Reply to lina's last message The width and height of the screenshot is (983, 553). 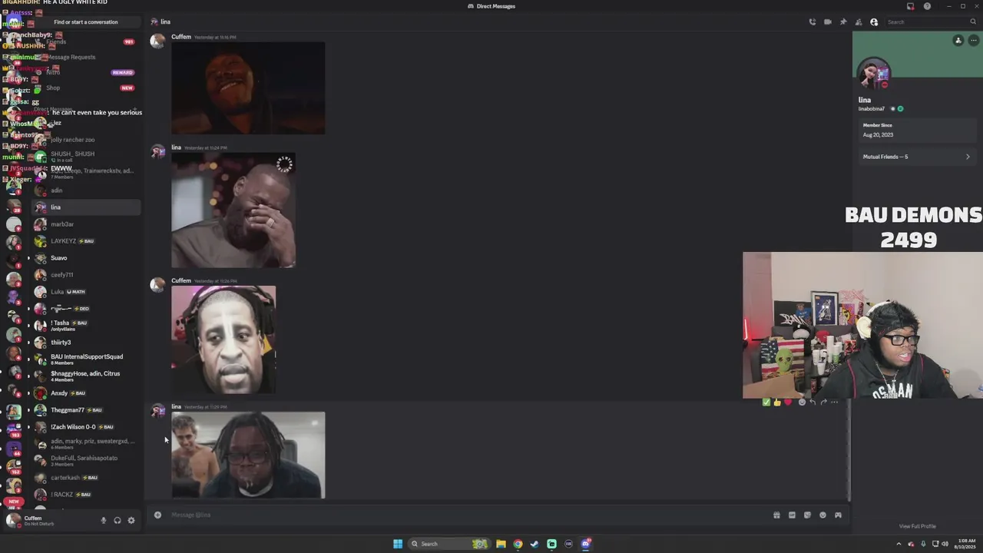(813, 402)
